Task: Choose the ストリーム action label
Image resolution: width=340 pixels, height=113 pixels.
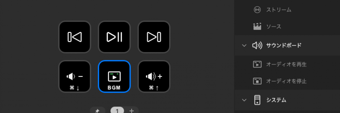Action: (x=279, y=10)
